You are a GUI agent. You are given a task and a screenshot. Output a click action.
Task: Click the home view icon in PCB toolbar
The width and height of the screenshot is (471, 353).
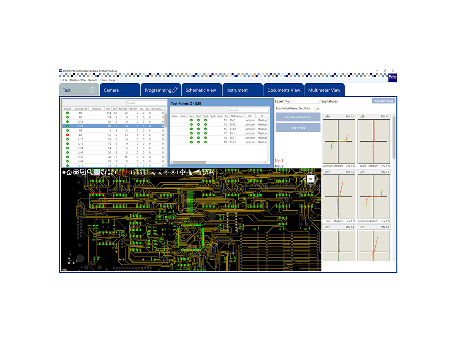coord(69,172)
